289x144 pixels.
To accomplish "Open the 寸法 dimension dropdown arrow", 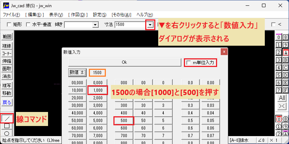I will click(x=151, y=25).
